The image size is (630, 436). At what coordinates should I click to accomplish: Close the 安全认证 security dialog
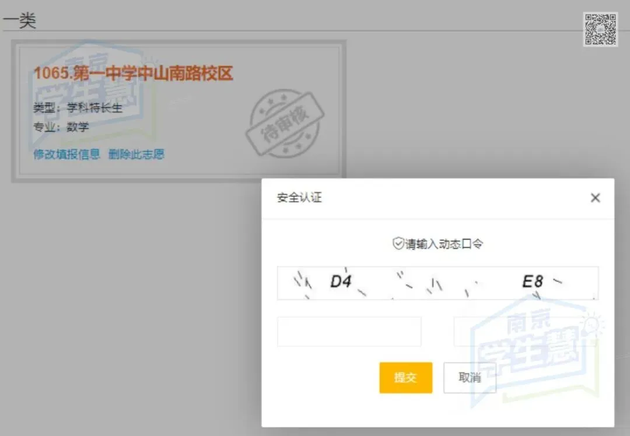596,198
